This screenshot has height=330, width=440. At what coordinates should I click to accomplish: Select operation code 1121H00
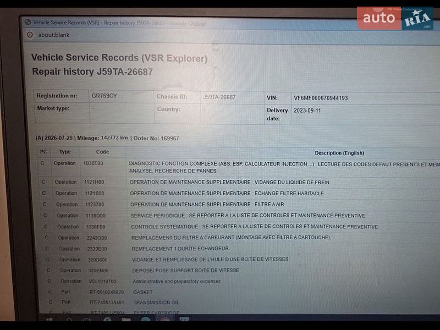(x=94, y=182)
